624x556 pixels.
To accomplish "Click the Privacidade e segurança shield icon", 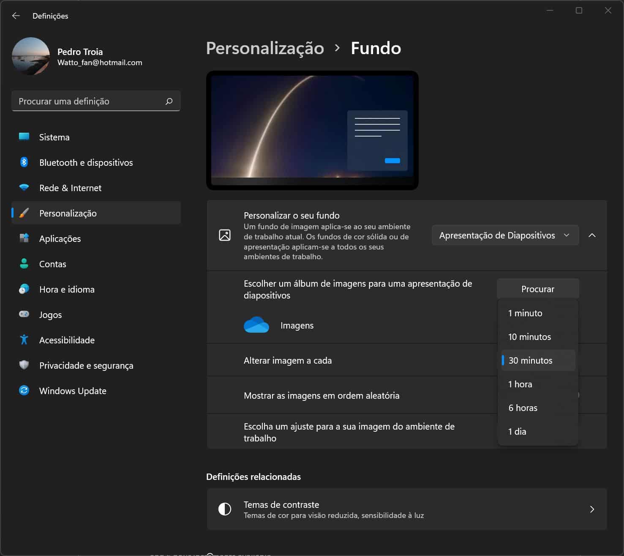I will [24, 365].
